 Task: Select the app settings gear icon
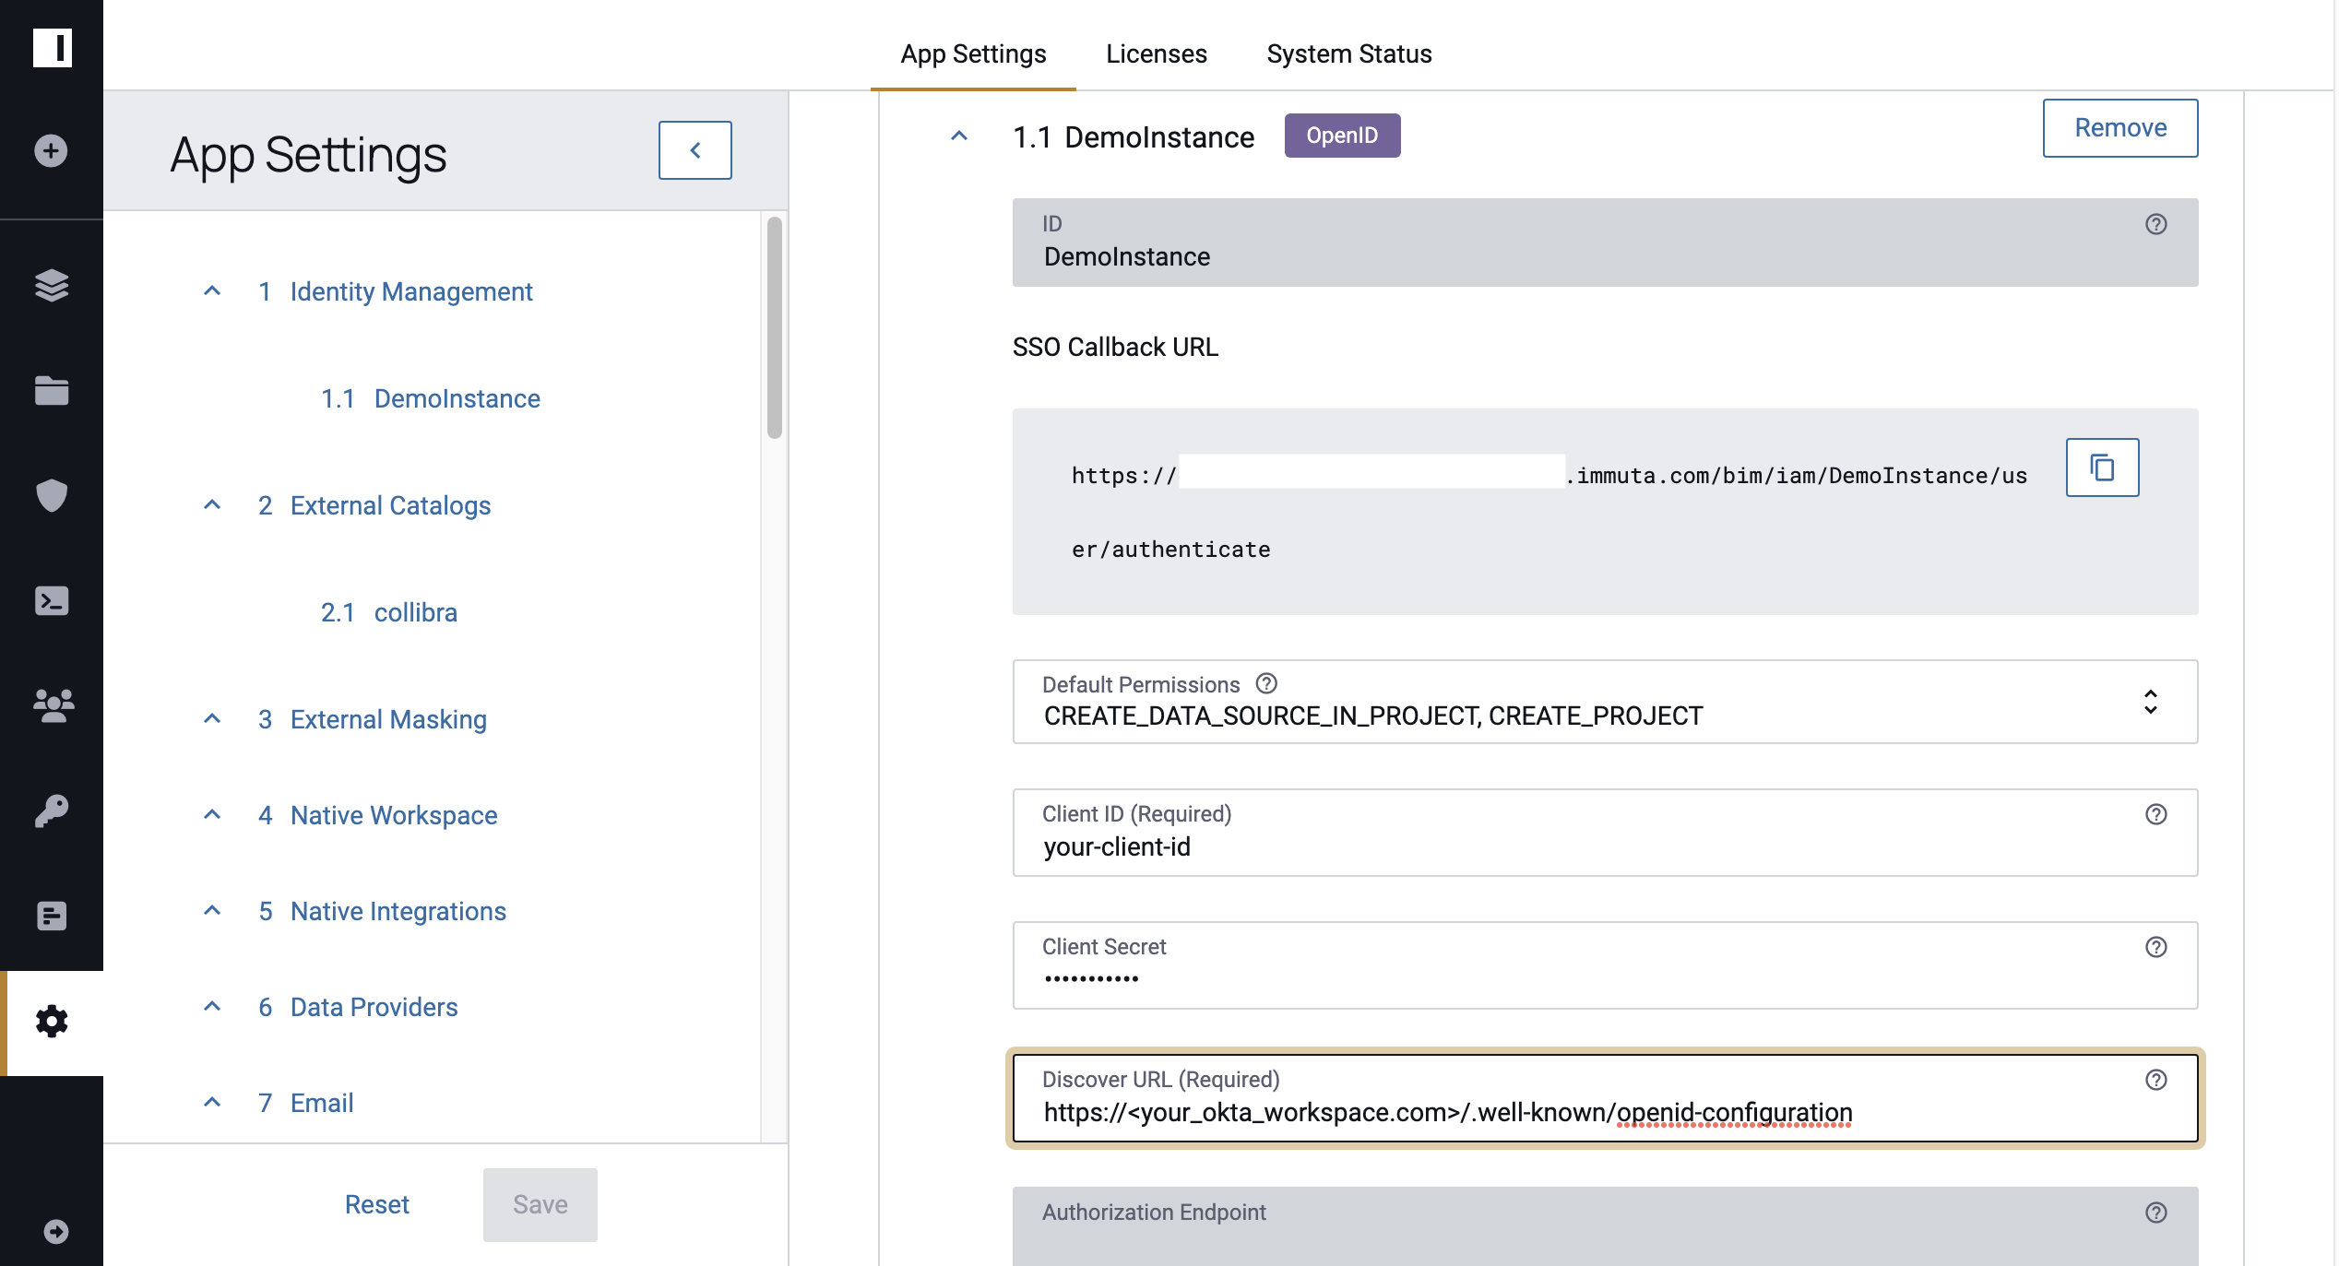52,1022
